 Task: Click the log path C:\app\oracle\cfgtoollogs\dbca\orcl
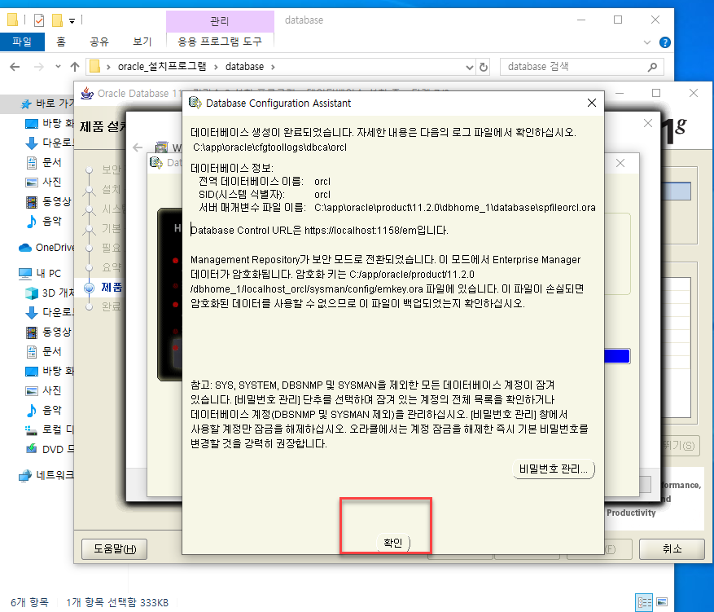[x=269, y=147]
